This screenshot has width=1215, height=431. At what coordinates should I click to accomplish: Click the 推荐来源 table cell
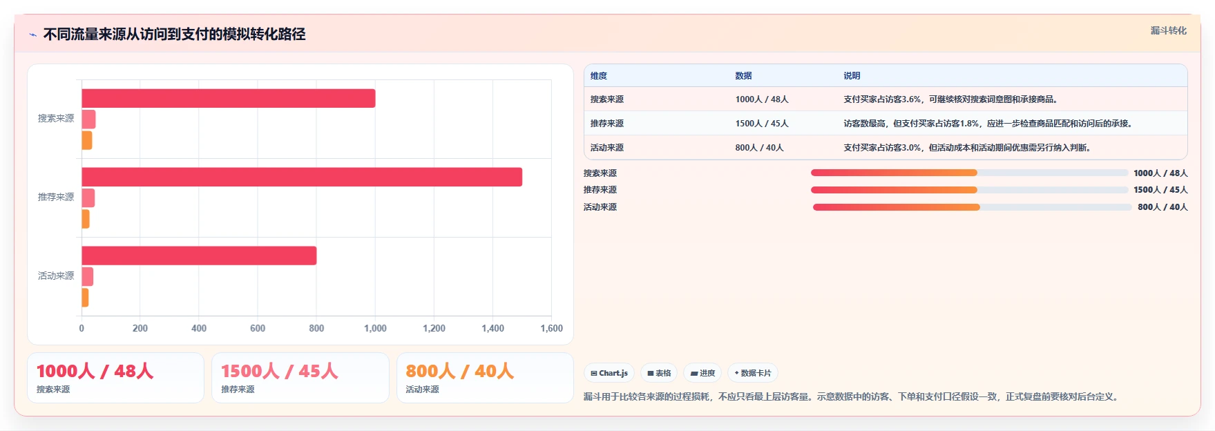[607, 124]
